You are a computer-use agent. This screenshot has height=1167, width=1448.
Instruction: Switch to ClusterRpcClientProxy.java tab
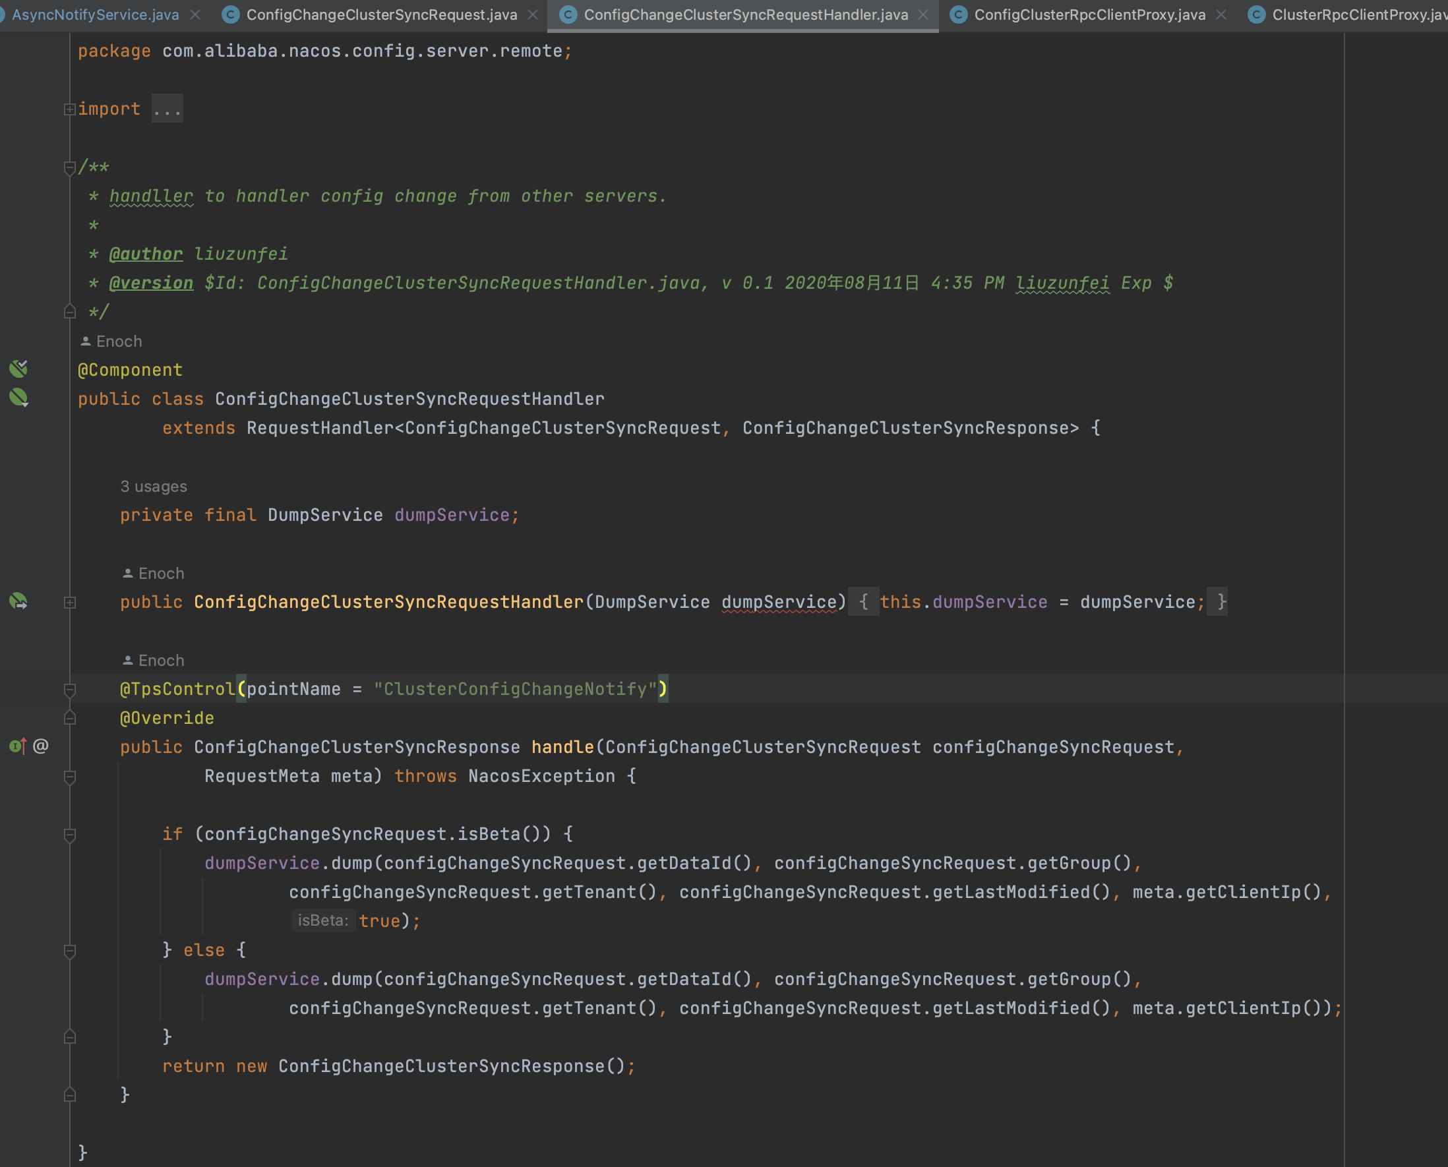[1359, 15]
